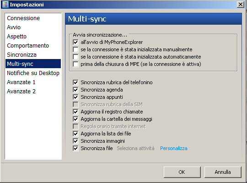Image resolution: width=247 pixels, height=183 pixels.
Task: Select Avvio in the settings list
Action: [14, 27]
